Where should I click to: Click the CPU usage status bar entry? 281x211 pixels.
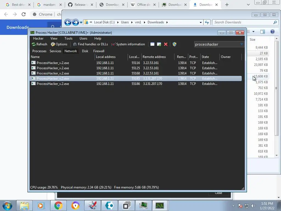(44, 187)
